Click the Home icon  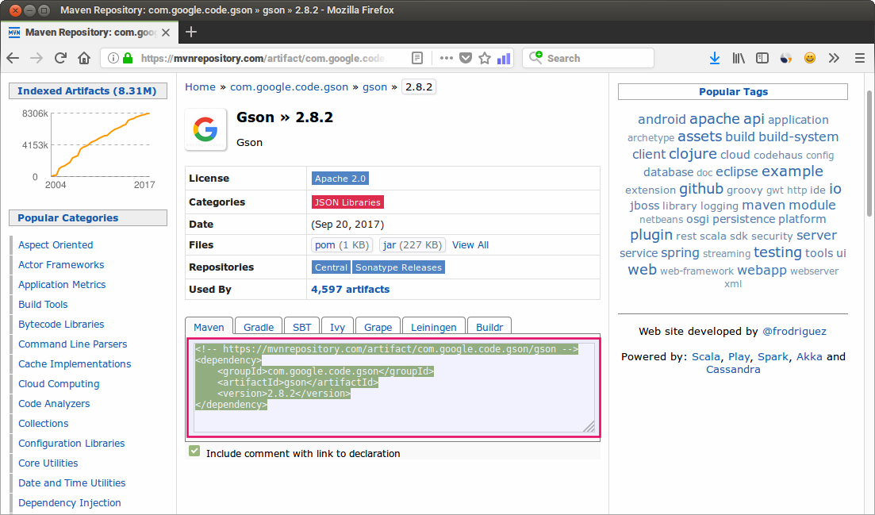(84, 58)
